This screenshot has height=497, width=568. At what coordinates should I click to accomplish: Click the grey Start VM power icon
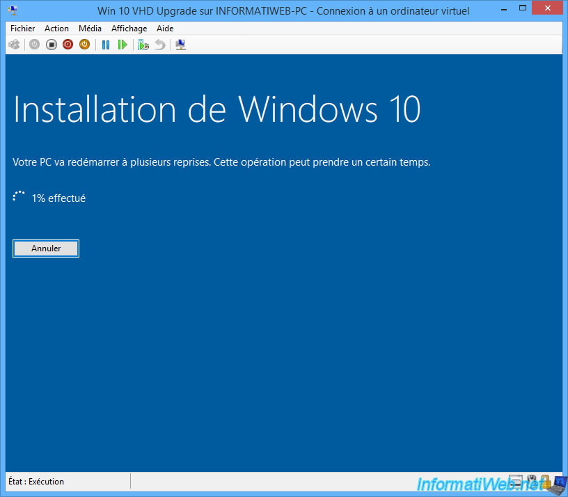34,45
